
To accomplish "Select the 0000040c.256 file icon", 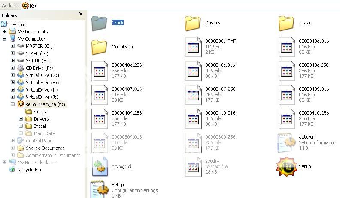I will pyautogui.click(x=287, y=71).
